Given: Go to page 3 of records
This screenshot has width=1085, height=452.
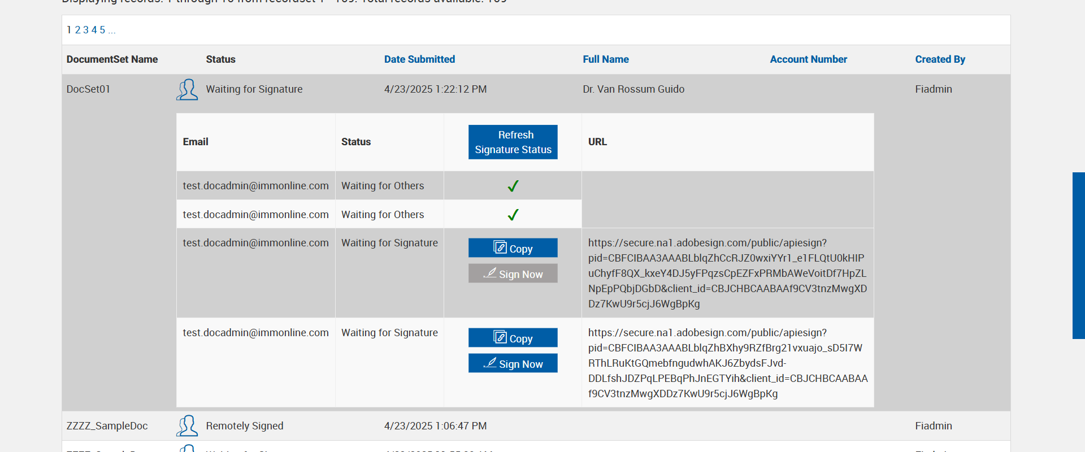Looking at the screenshot, I should tap(86, 30).
